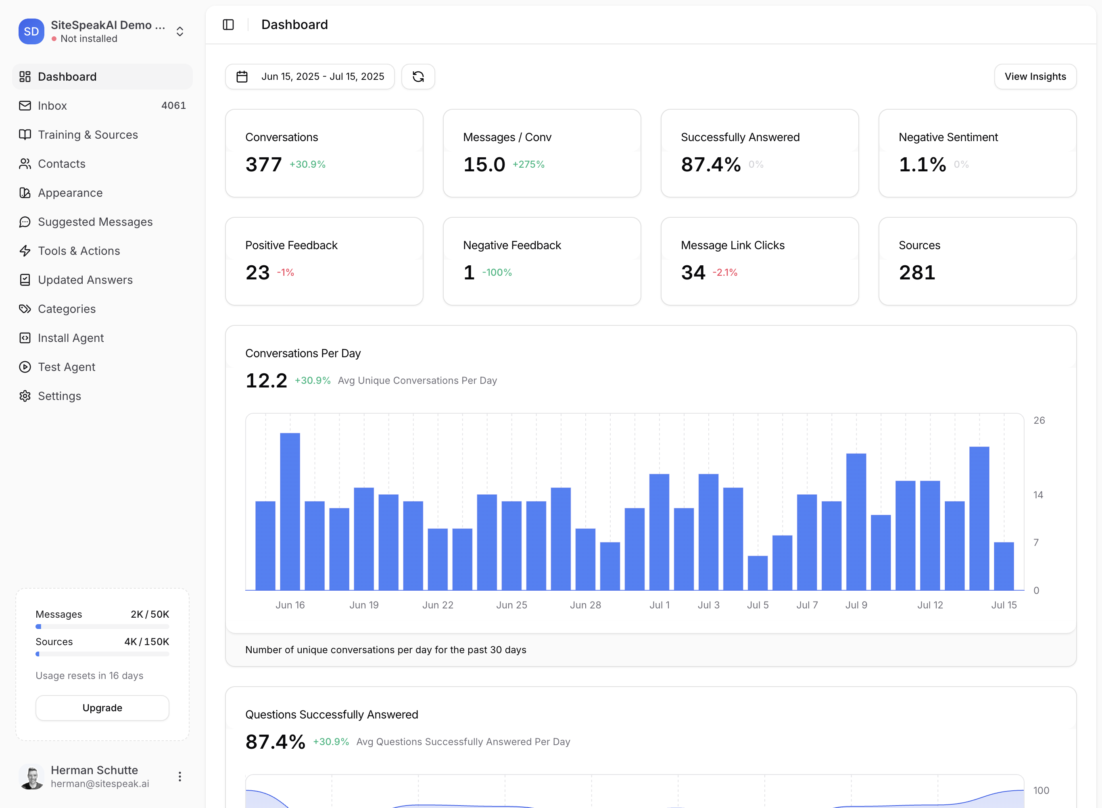Click the tallest bar at Jun 16
The image size is (1102, 808).
click(x=290, y=512)
